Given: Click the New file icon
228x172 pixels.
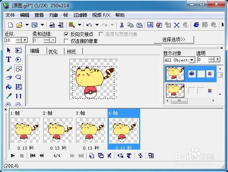Looking at the screenshot, I should coord(11,25).
